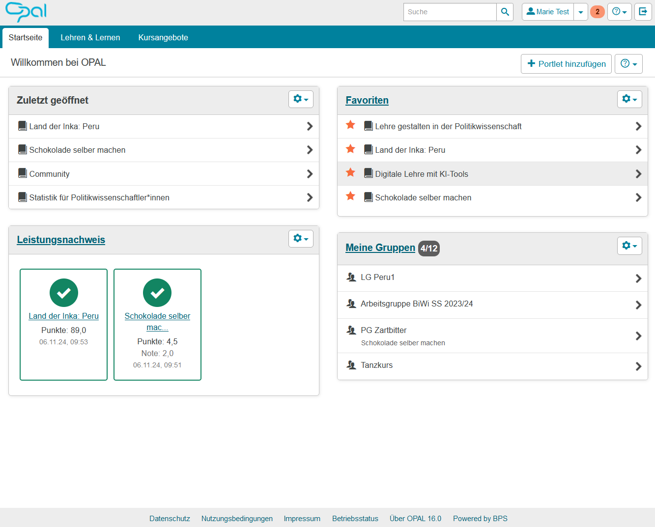Click green checkmark for Schokolade selber machen
This screenshot has width=655, height=527.
[157, 293]
